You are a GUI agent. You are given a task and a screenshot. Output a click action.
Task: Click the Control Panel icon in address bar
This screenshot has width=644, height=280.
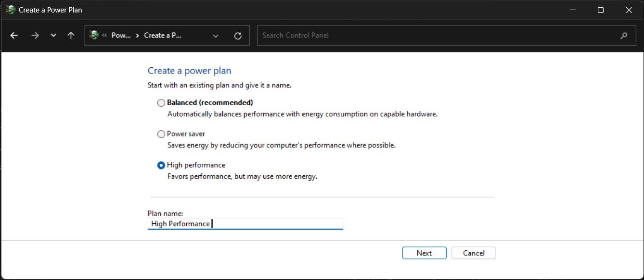pos(92,35)
